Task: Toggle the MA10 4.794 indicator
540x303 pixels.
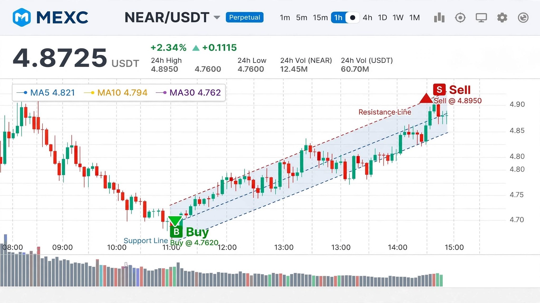Action: tap(116, 93)
